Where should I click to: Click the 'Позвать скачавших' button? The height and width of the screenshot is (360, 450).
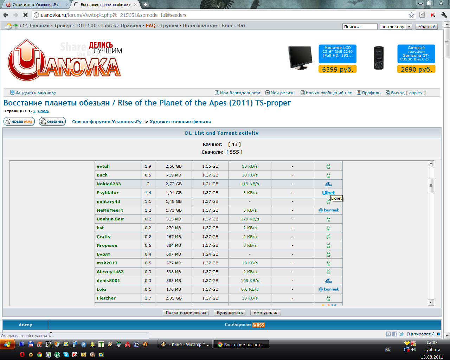click(186, 313)
